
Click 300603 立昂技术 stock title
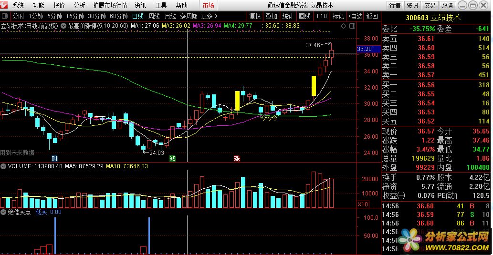tap(433, 18)
